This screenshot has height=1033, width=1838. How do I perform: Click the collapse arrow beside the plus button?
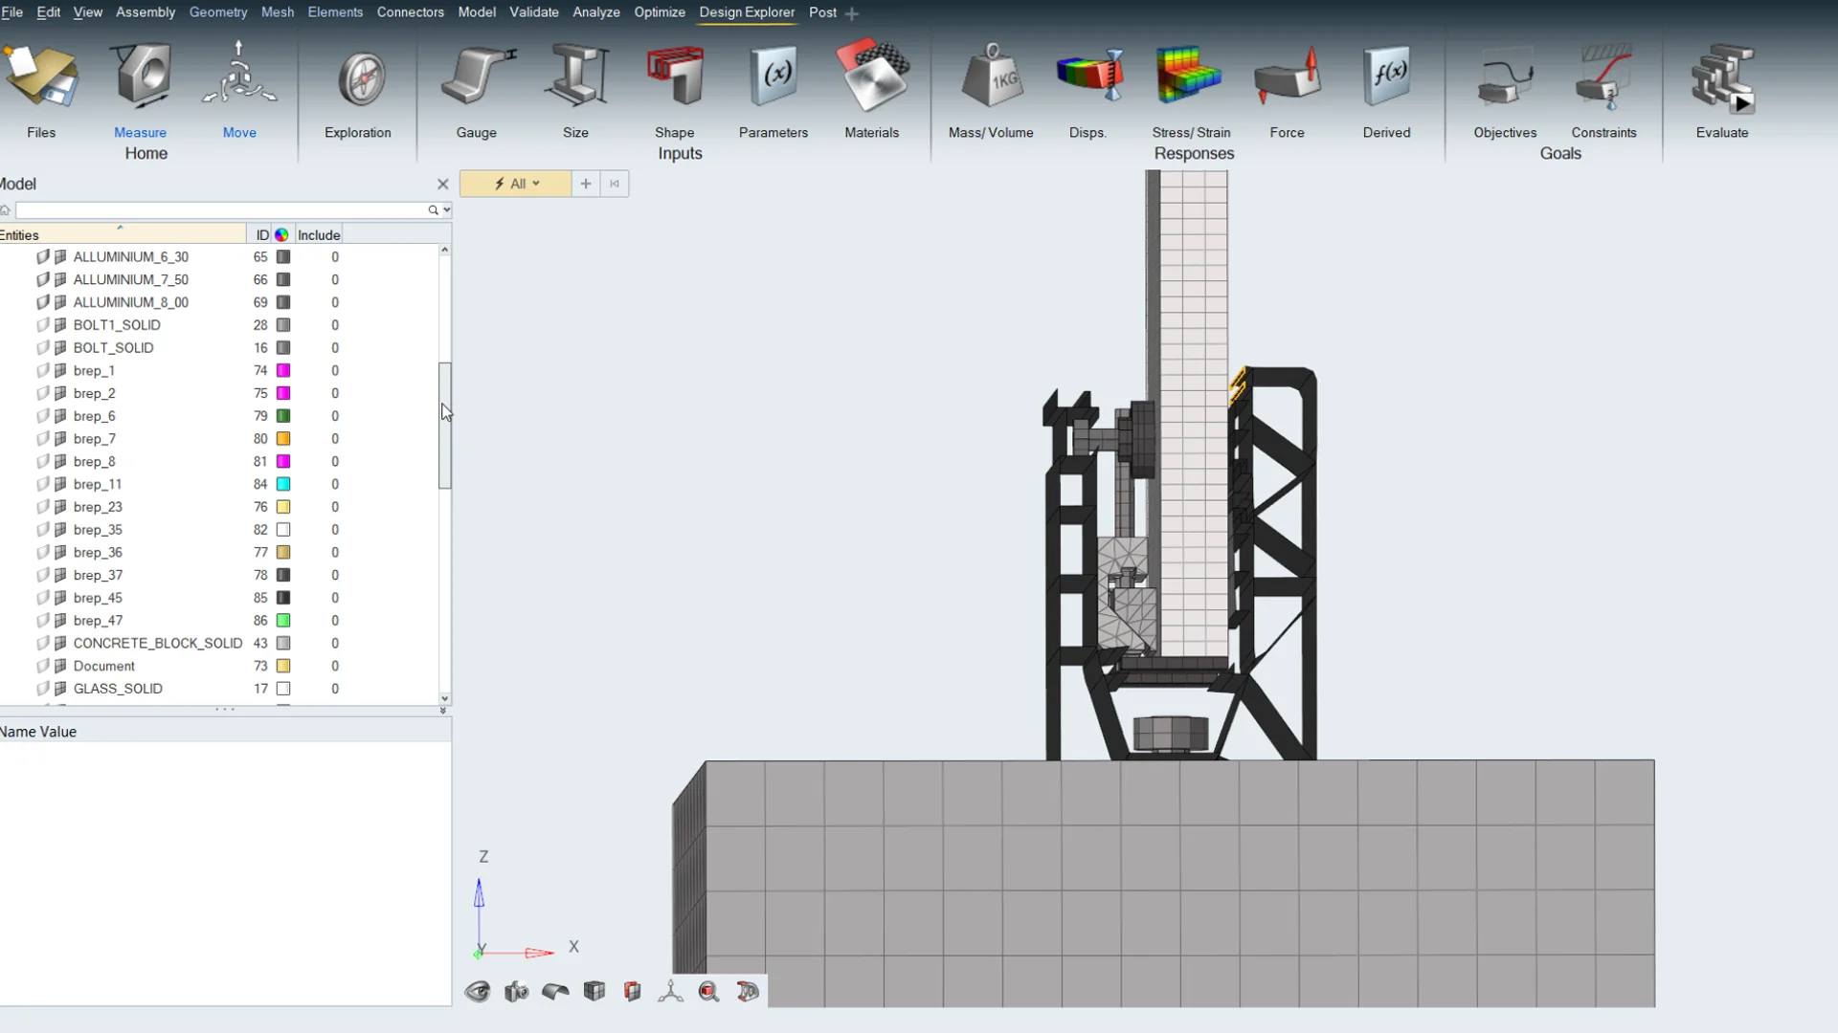pyautogui.click(x=615, y=184)
